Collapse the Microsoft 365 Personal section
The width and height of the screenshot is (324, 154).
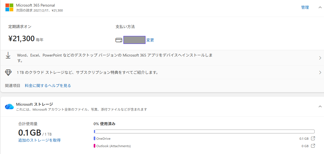tap(320, 7)
